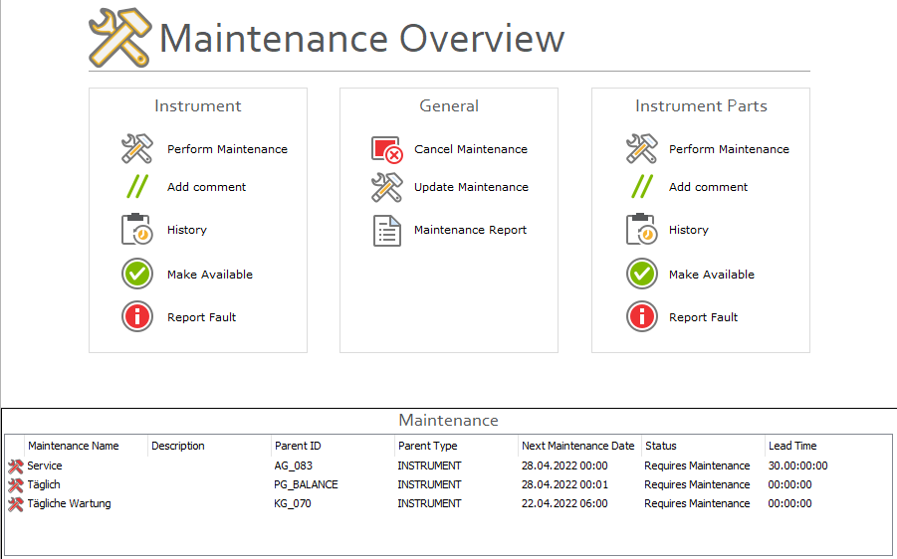The height and width of the screenshot is (559, 897).
Task: Select Perform Maintenance under Instrument Parts
Action: coord(729,149)
